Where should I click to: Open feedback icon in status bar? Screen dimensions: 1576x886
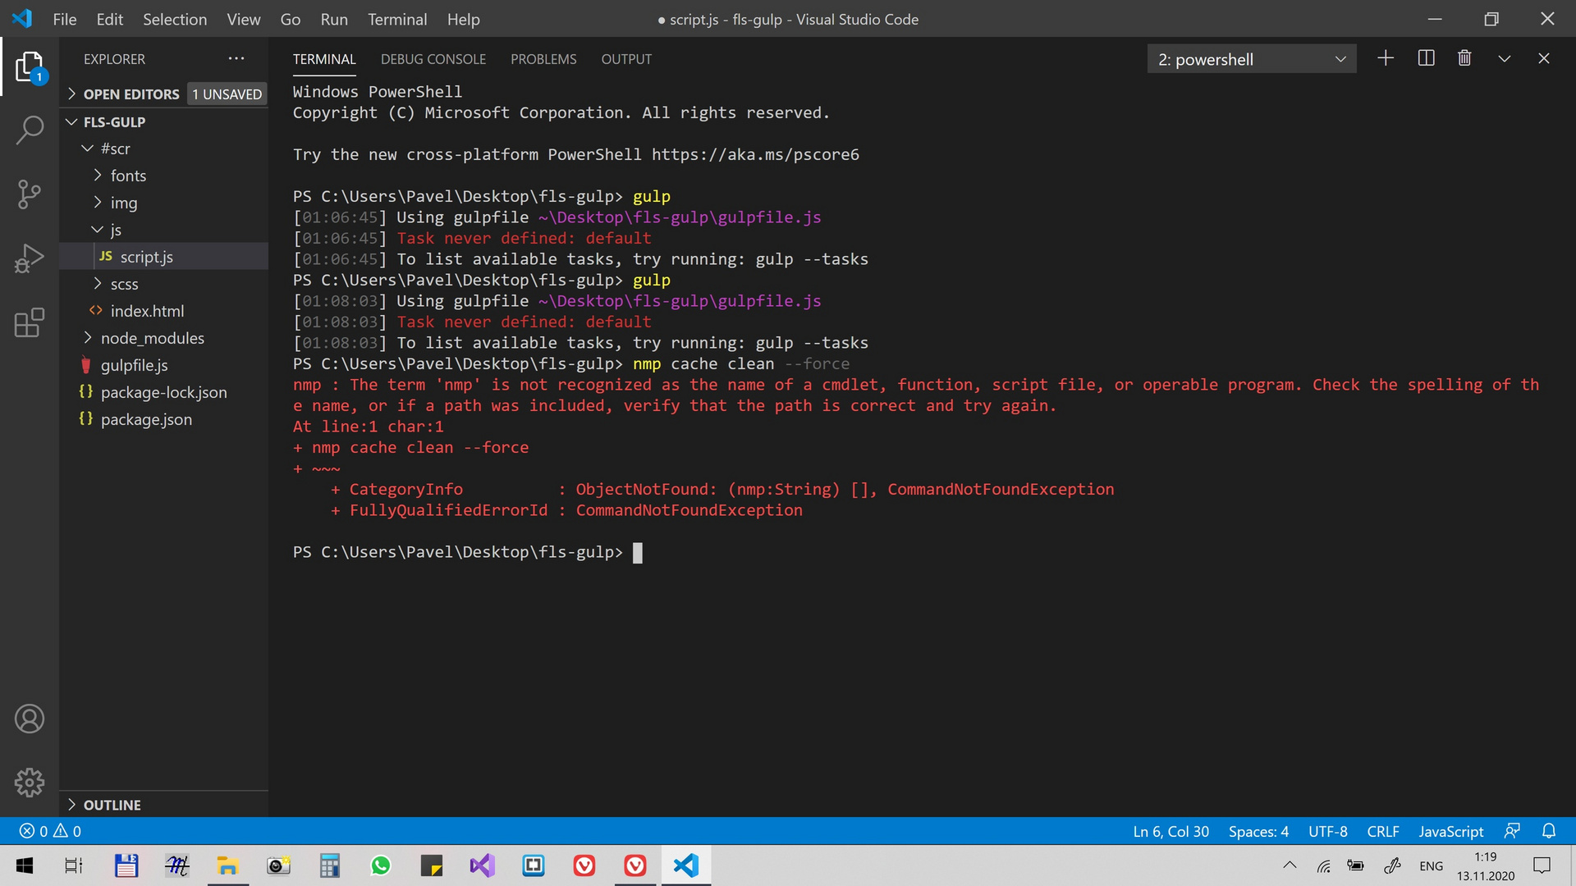coord(1512,831)
